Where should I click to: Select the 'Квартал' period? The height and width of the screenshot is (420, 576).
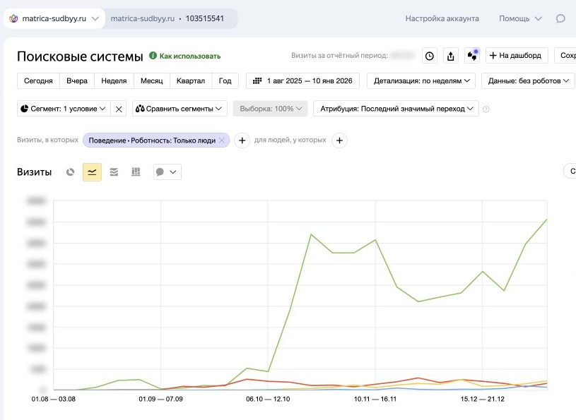[x=190, y=80]
